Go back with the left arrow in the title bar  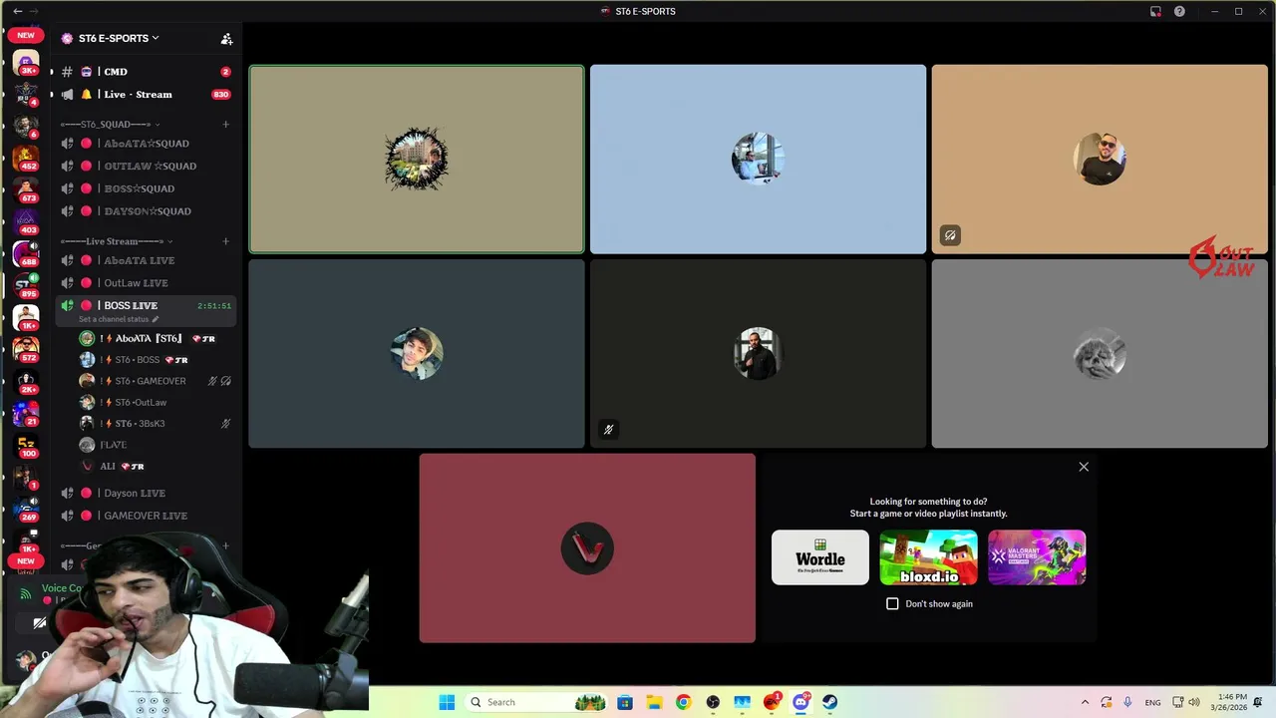(17, 11)
